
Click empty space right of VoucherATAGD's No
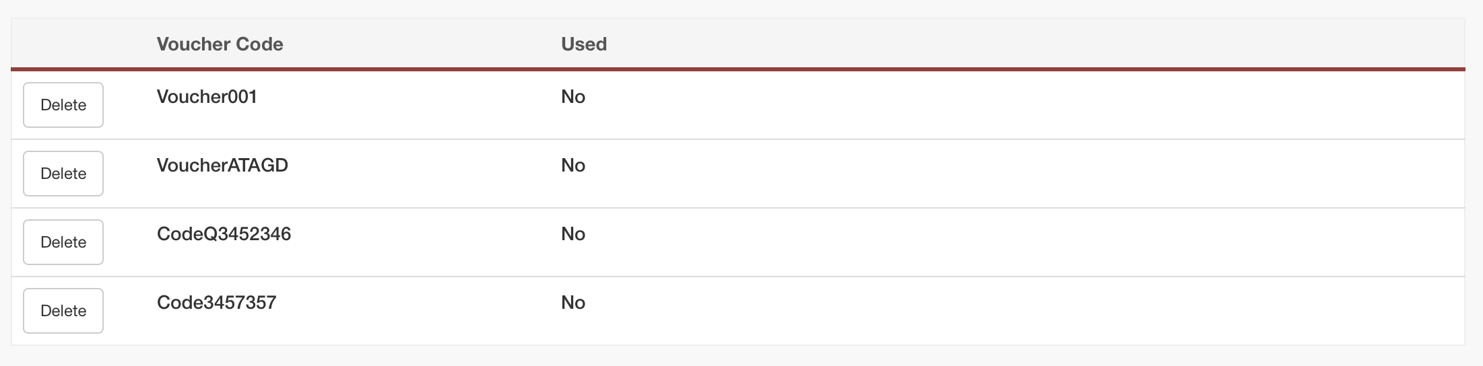[x=1010, y=174]
